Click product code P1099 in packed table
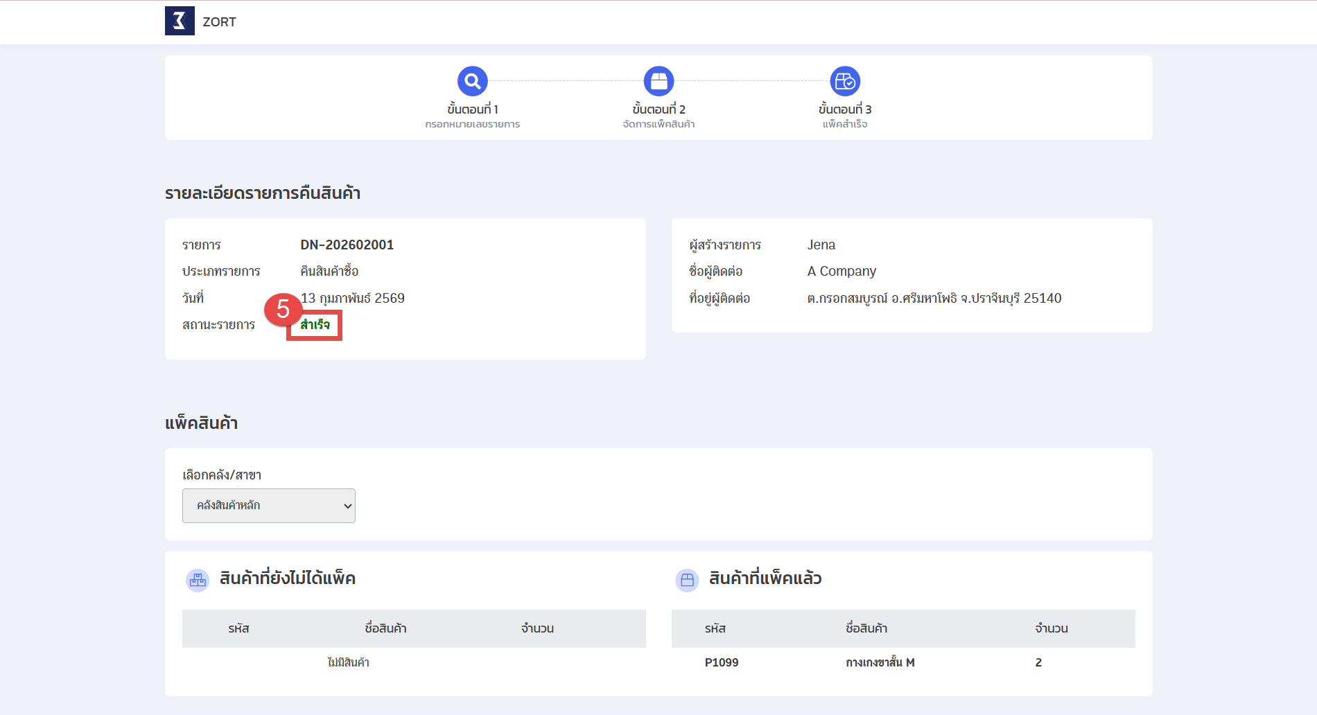 coord(722,662)
